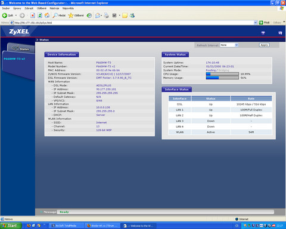
Task: Open the Mail envelope toolbar icon
Action: [x=98, y=16]
